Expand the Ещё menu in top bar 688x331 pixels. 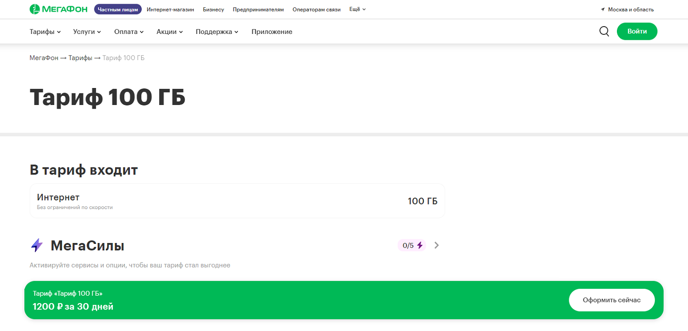click(357, 9)
